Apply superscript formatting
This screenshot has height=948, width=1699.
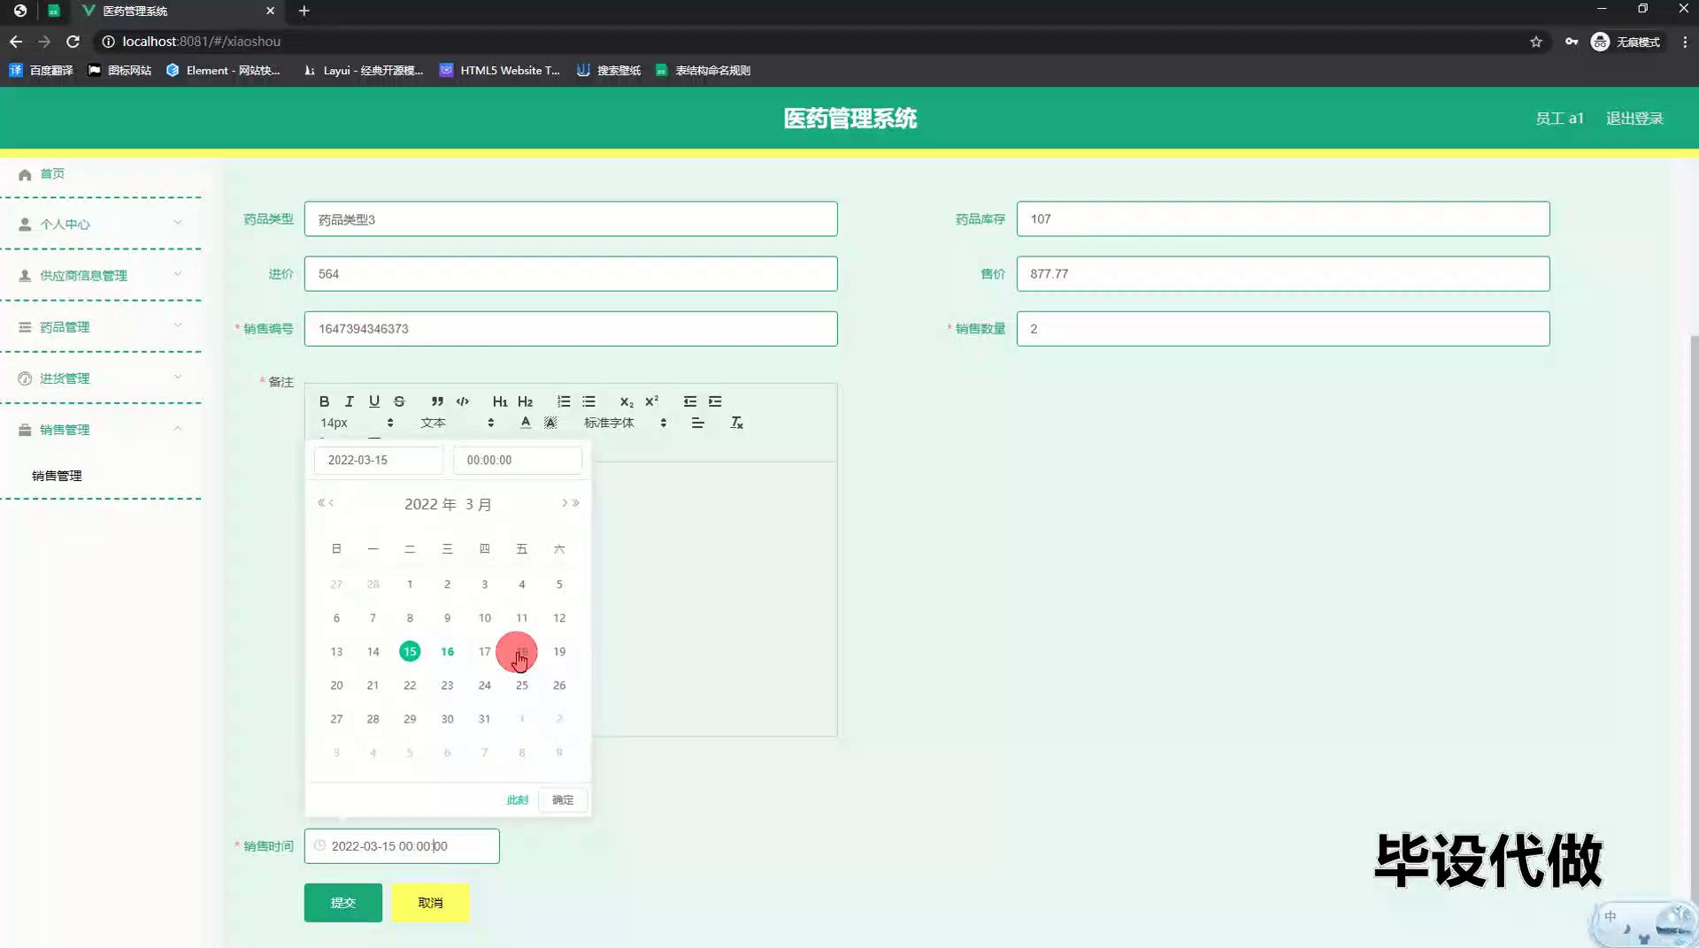click(652, 401)
